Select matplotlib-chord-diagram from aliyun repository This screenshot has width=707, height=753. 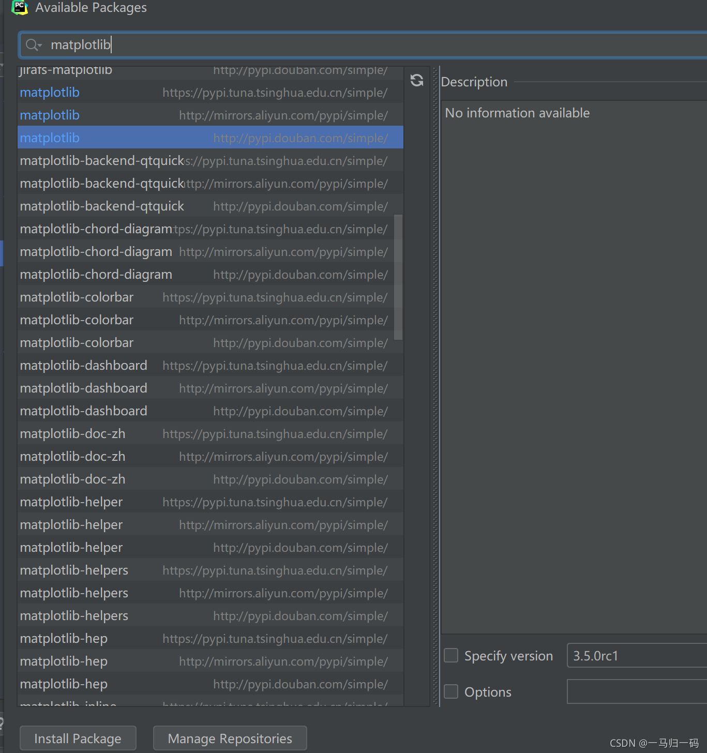[x=210, y=252]
